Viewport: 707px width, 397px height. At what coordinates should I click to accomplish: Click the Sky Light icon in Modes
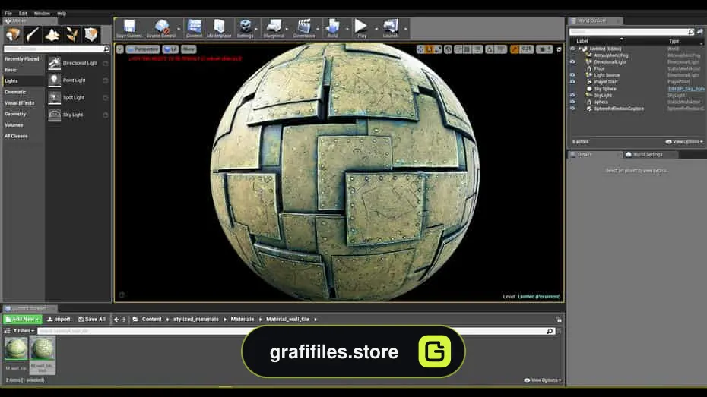(55, 115)
